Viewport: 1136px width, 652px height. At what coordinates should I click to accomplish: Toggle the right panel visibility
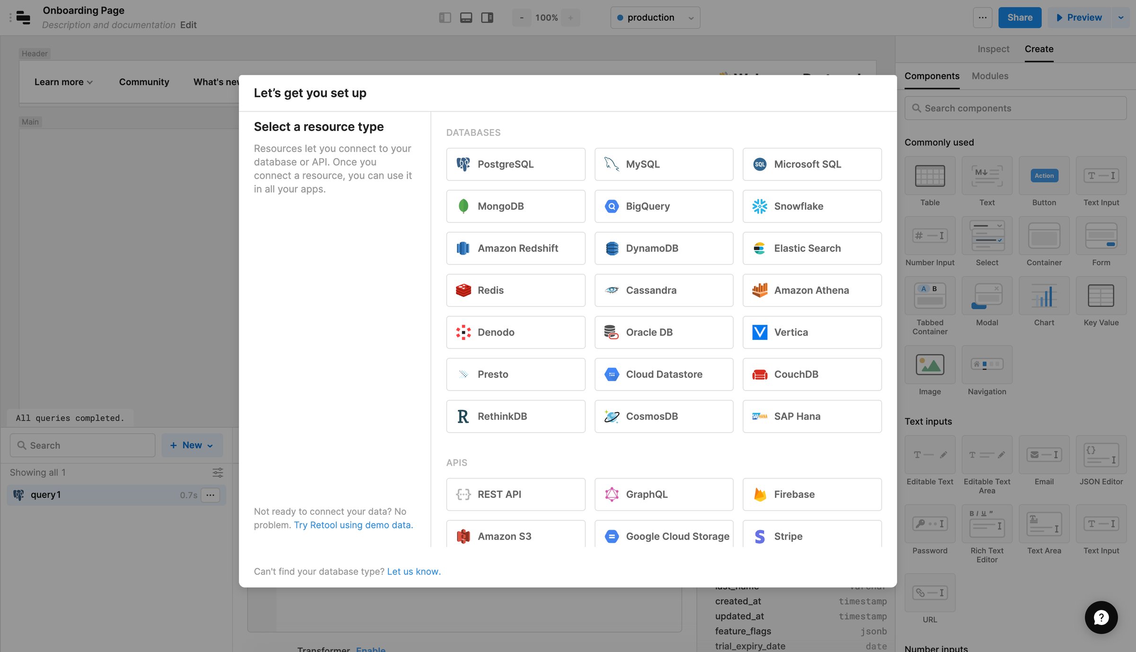[x=487, y=17]
